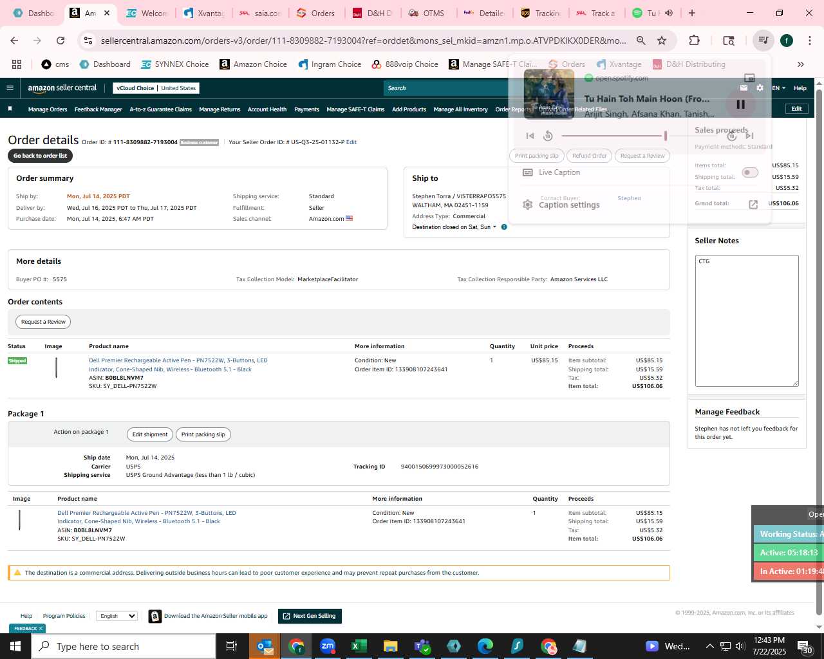Open Account Health menu item
This screenshot has height=659, width=824.
click(x=267, y=109)
